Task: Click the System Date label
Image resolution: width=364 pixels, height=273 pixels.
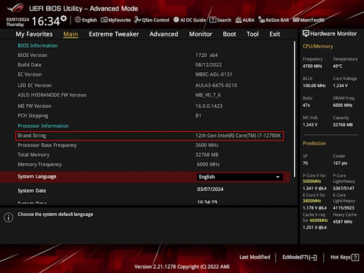Action: [32, 191]
